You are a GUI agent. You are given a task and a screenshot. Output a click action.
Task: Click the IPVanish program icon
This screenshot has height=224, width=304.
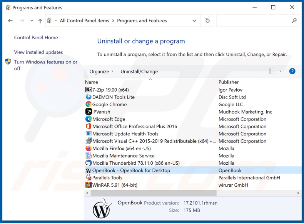pyautogui.click(x=89, y=112)
